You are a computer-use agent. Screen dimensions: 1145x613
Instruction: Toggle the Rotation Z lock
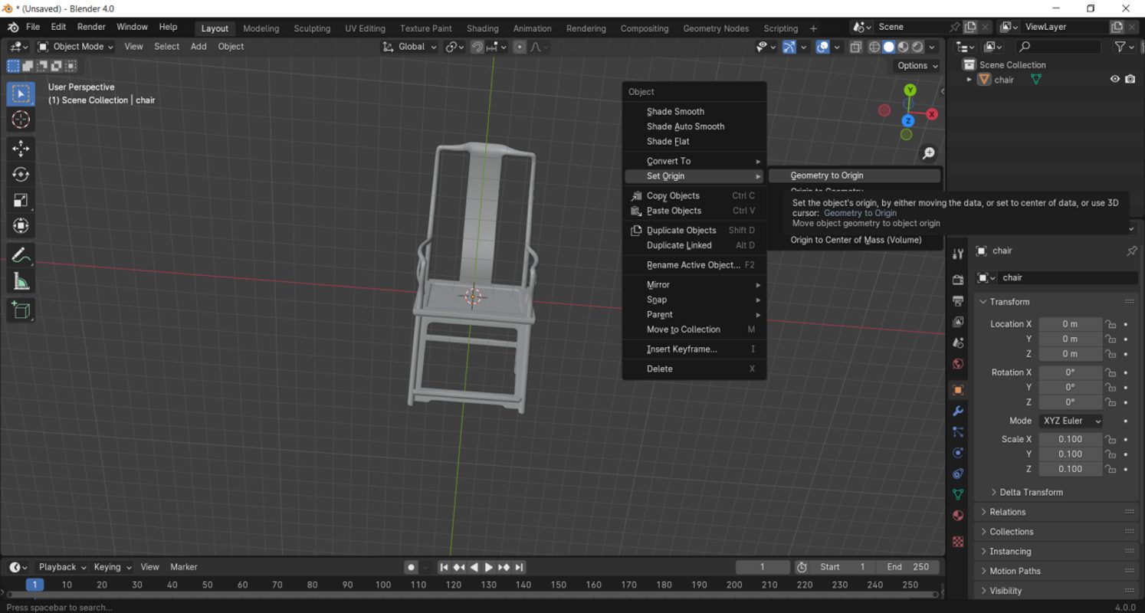coord(1111,402)
